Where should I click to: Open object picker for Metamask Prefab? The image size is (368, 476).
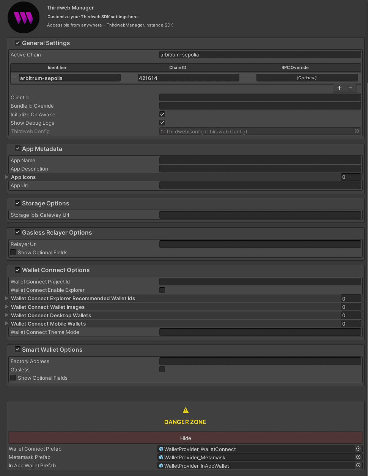click(x=358, y=457)
